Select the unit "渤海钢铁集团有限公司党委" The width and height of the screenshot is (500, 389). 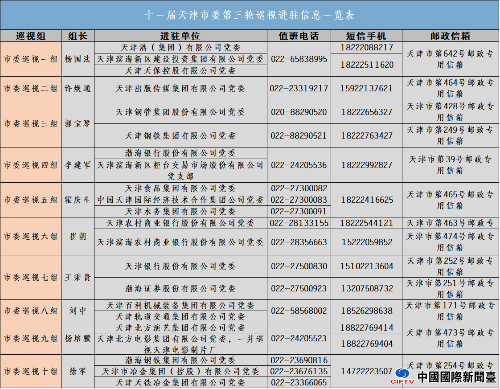(180, 360)
